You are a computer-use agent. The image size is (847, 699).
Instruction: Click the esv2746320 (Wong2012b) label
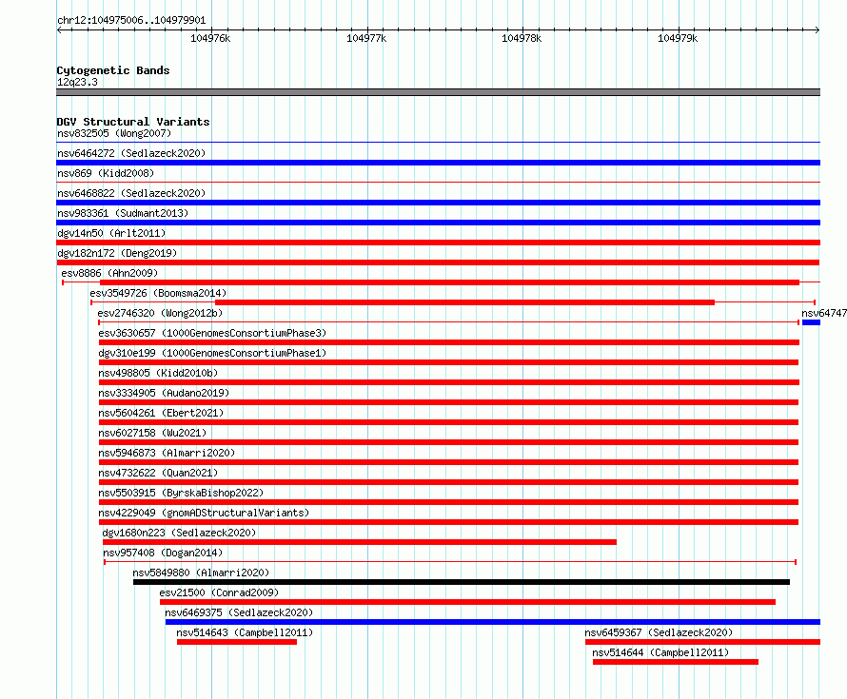click(x=160, y=313)
